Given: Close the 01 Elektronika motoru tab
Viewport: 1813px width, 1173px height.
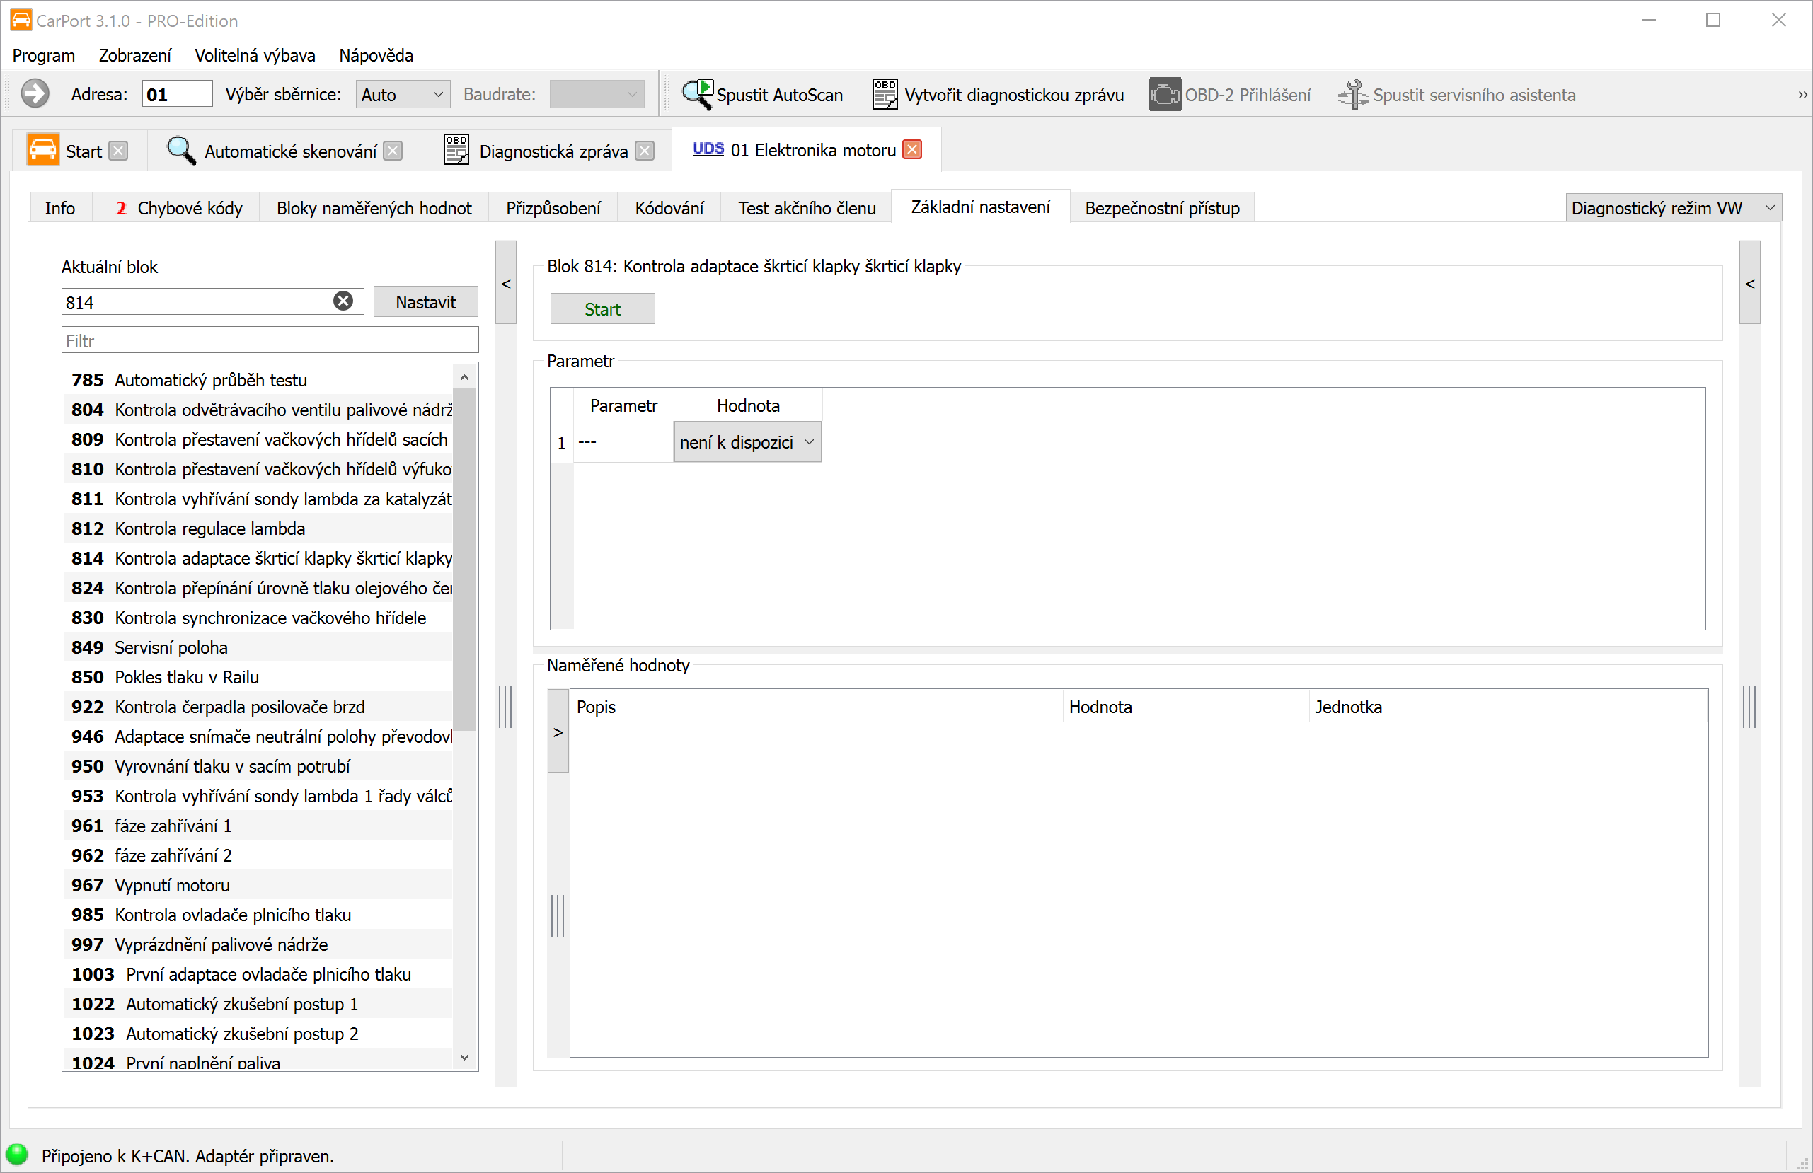Looking at the screenshot, I should pos(912,150).
